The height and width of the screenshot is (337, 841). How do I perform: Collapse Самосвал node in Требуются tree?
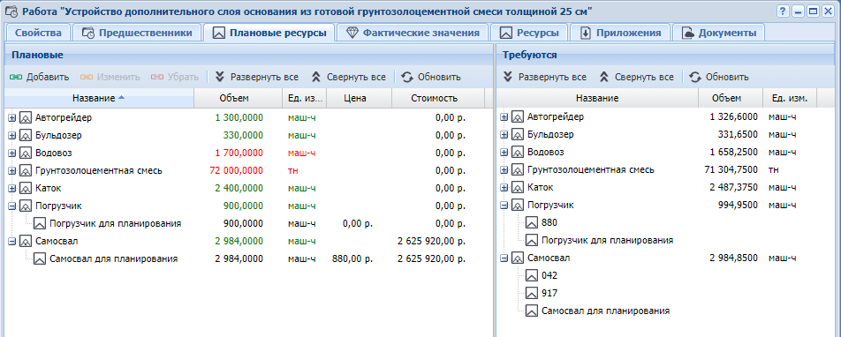point(504,258)
